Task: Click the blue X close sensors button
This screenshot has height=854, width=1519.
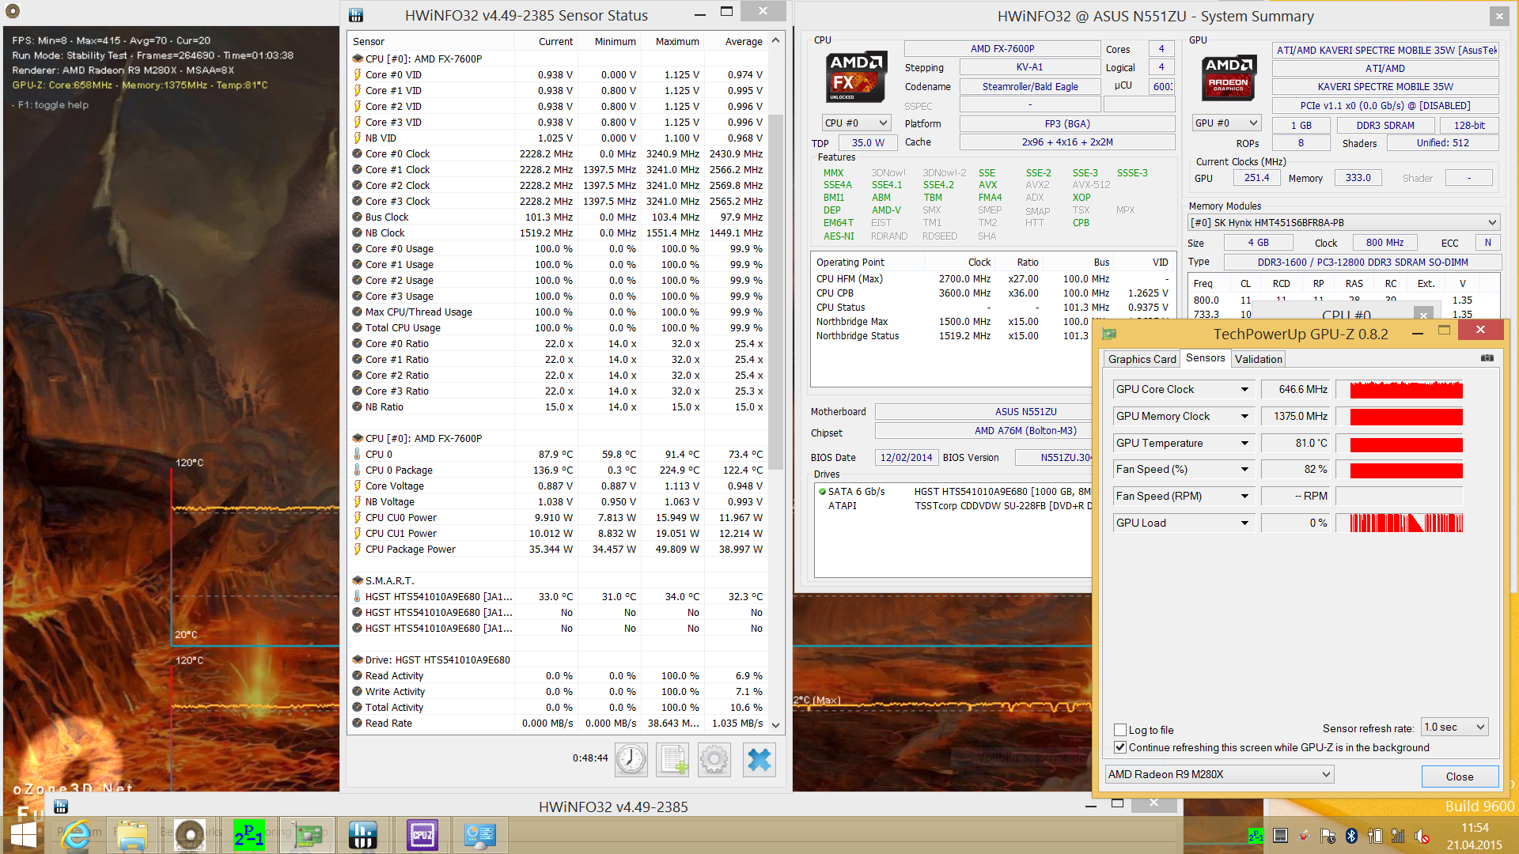Action: (x=759, y=759)
